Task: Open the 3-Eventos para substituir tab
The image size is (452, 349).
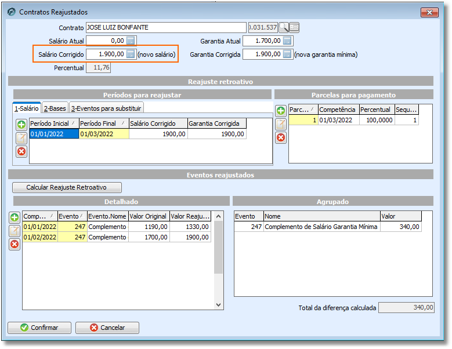Action: pos(106,108)
